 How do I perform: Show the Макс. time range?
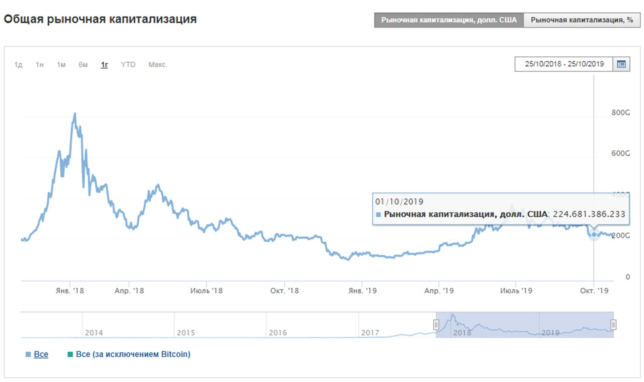158,64
